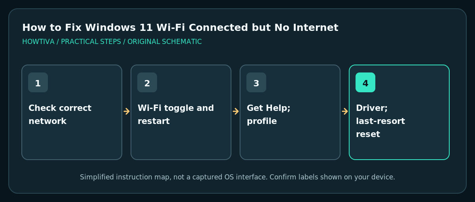Click the main title about Windows 11 Wi-Fi

(180, 28)
